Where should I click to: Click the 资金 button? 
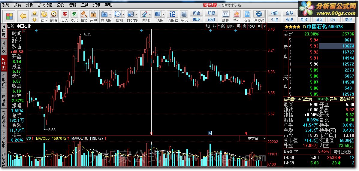pos(196,13)
